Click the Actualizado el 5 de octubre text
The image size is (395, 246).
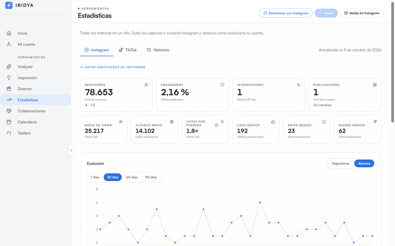click(x=350, y=50)
